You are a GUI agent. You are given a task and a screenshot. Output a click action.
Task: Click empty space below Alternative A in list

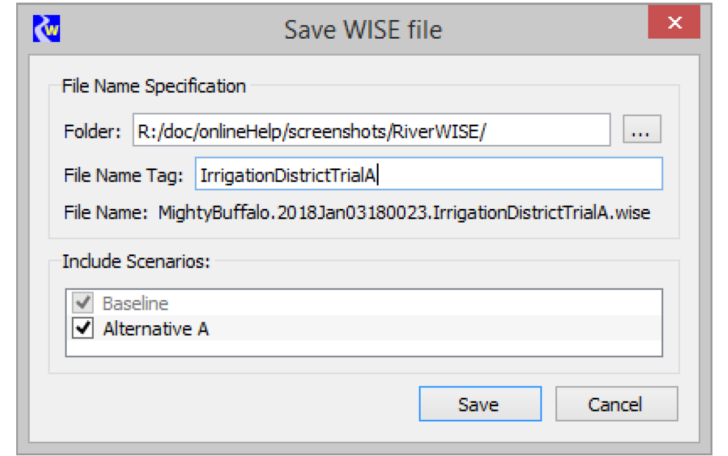pyautogui.click(x=362, y=348)
